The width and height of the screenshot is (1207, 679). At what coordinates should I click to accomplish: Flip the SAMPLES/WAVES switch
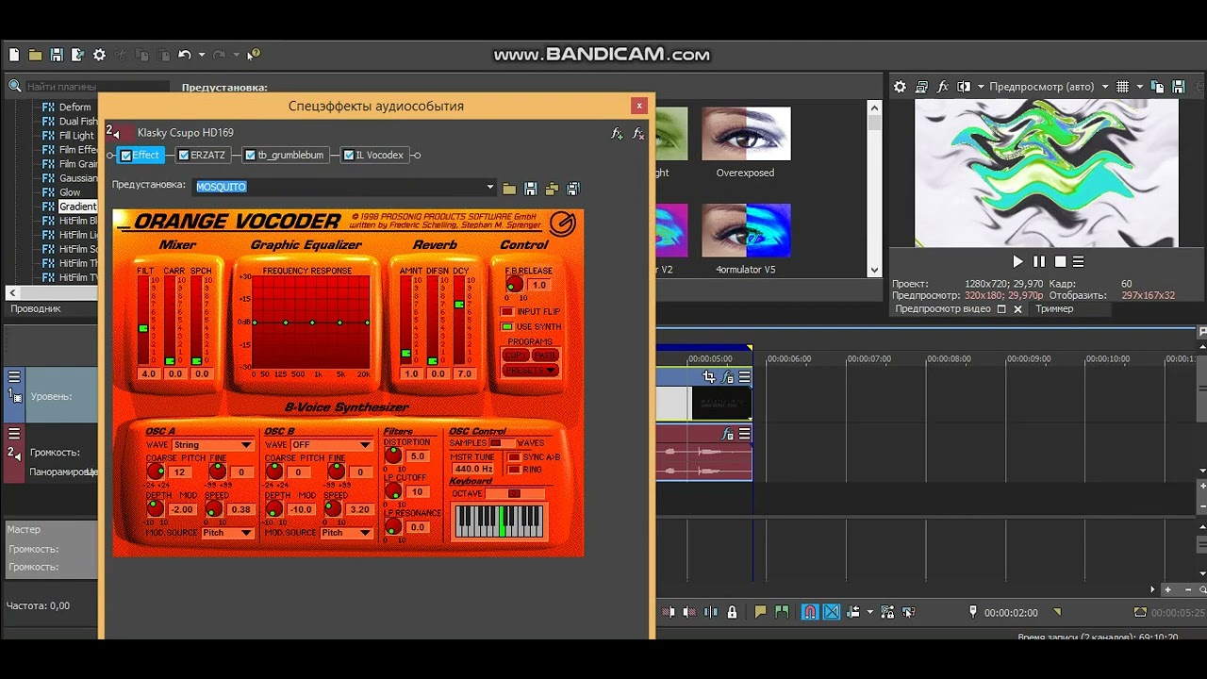502,443
